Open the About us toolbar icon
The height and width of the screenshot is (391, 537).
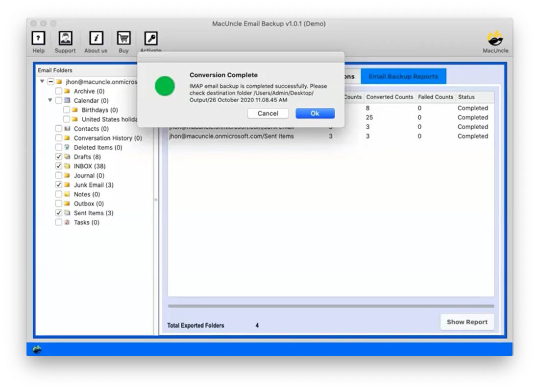pos(96,38)
